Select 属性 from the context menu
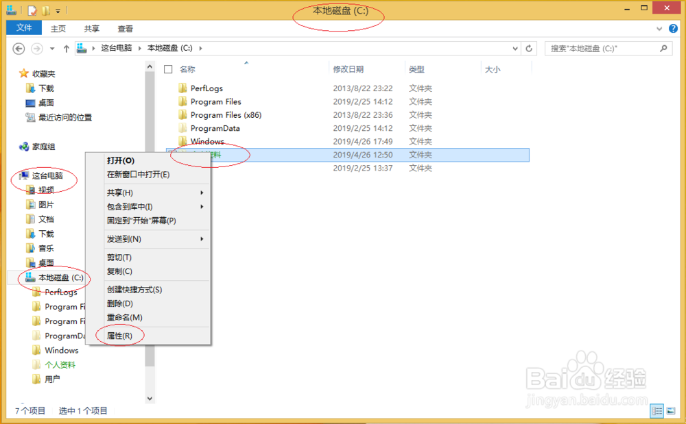 [x=119, y=335]
